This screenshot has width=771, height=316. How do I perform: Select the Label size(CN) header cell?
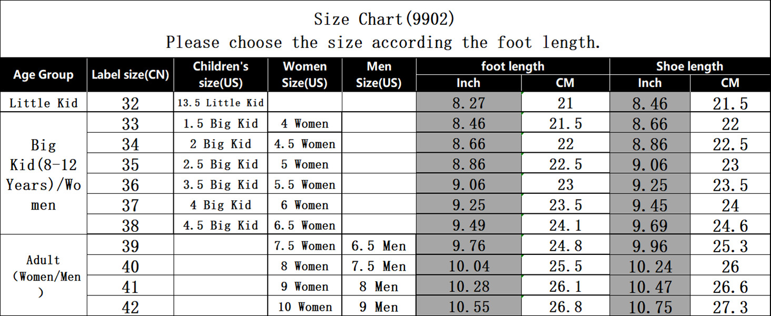130,75
